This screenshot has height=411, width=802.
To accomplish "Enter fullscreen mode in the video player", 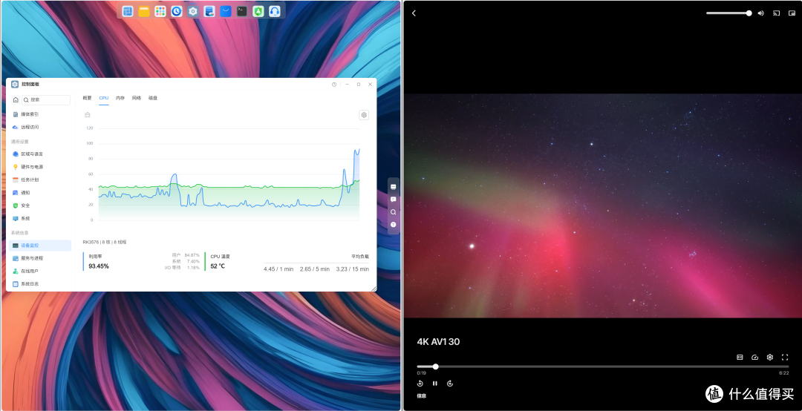I will coord(785,358).
